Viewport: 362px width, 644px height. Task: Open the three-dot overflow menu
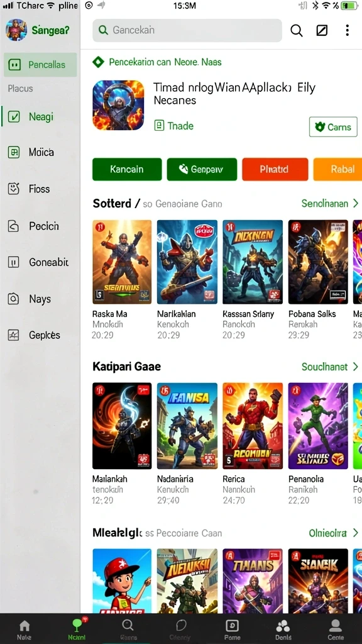point(347,30)
